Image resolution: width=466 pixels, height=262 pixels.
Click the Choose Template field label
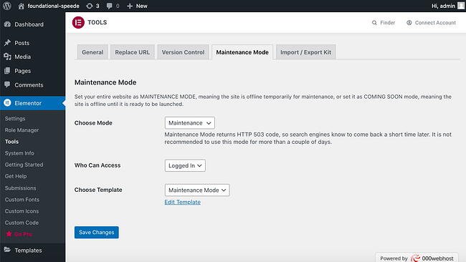tap(98, 190)
